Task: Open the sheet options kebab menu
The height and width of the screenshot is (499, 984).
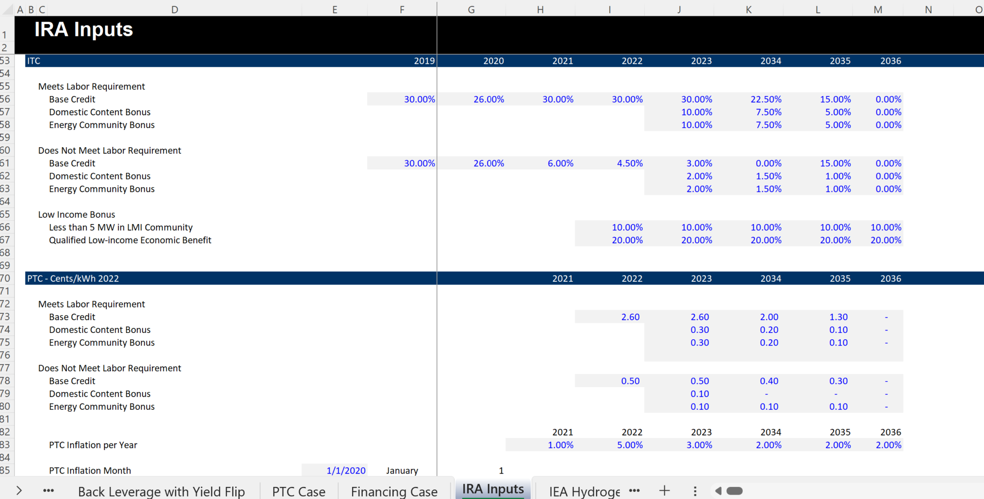Action: (x=695, y=490)
